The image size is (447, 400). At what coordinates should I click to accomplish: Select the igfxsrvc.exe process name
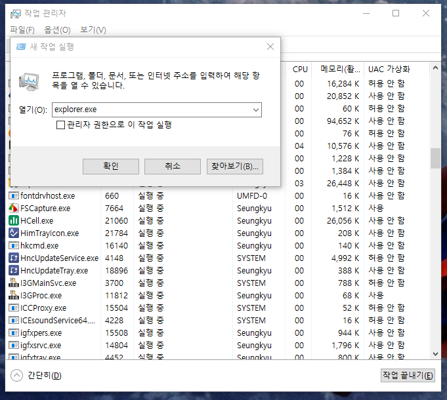click(41, 346)
